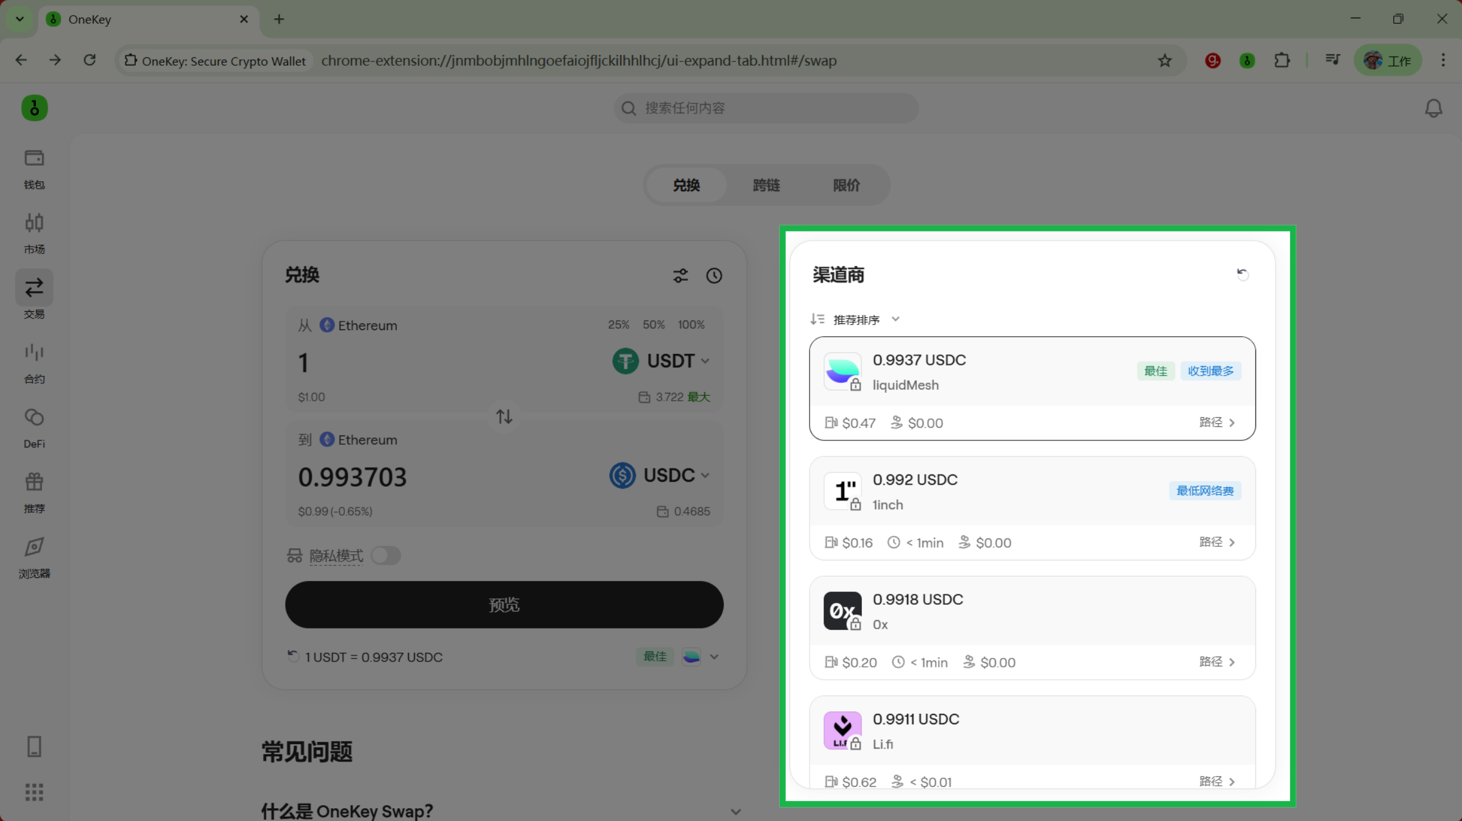This screenshot has width=1462, height=821.
Task: Click the device phone icon in sidebar
Action: click(x=34, y=746)
